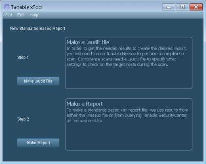Image resolution: width=206 pixels, height=164 pixels.
Task: Click the Make .audit File button
Action: [x=38, y=81]
